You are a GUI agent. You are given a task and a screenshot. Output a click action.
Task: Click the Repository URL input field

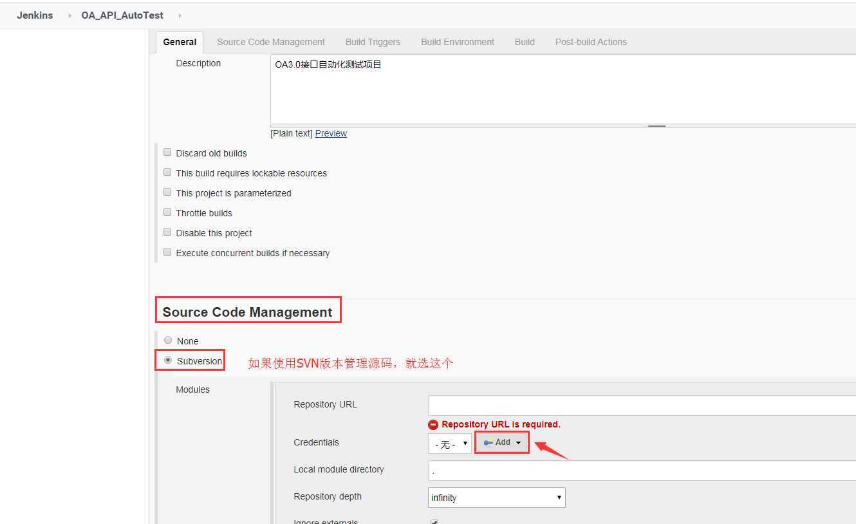pyautogui.click(x=642, y=406)
